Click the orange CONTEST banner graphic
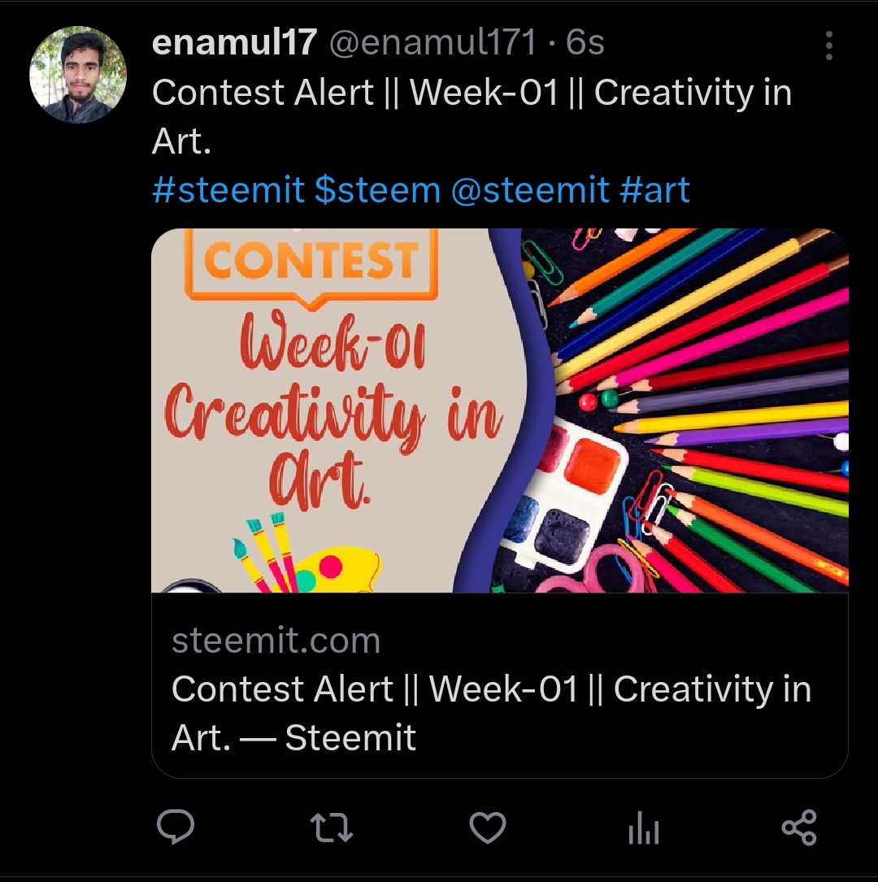Screen dimensions: 878x882 [311, 266]
